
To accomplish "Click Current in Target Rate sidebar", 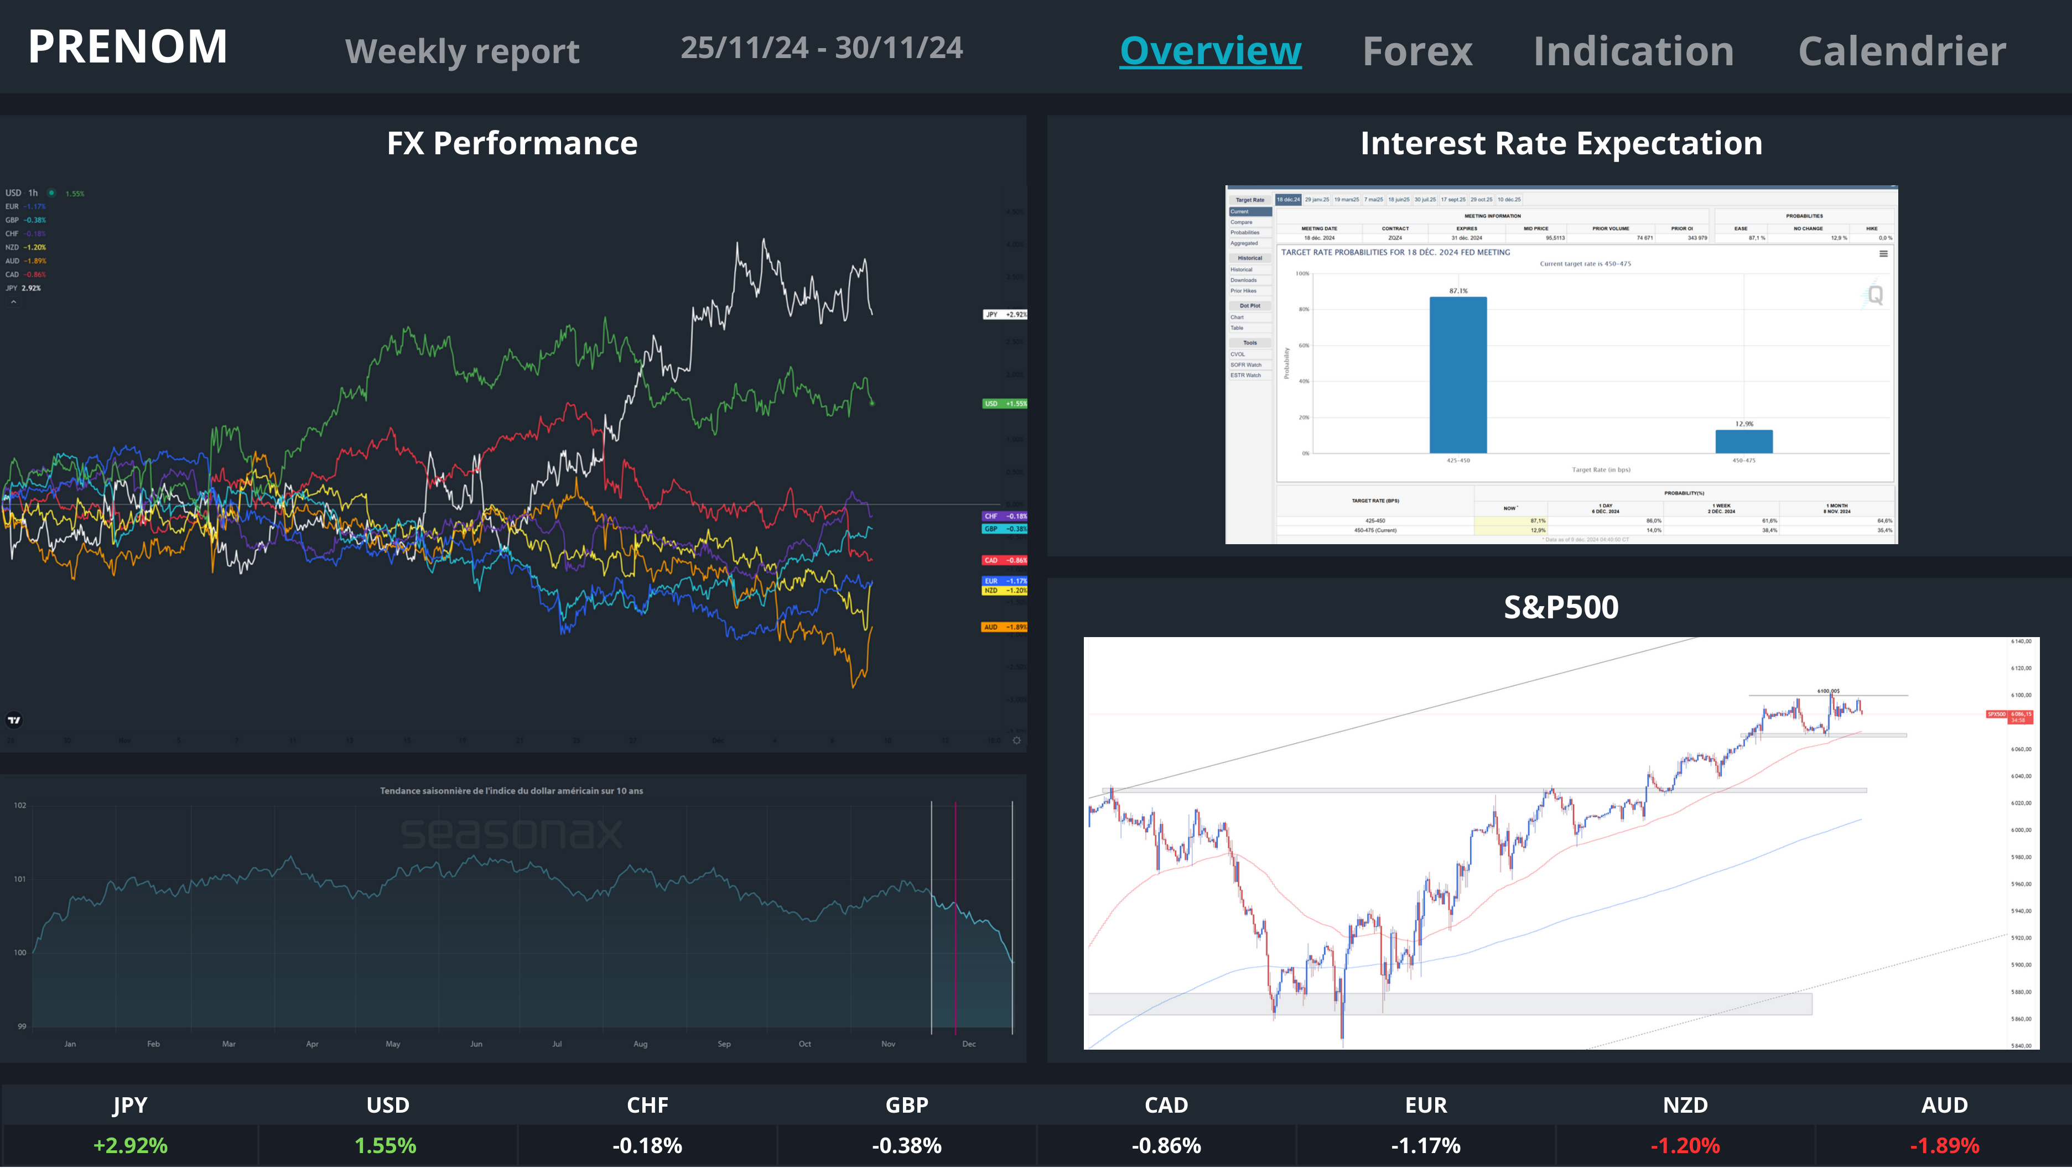I will pos(1250,211).
